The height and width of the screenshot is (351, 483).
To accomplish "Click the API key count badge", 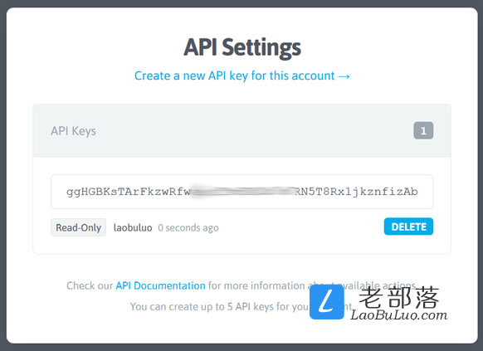I will tap(423, 130).
